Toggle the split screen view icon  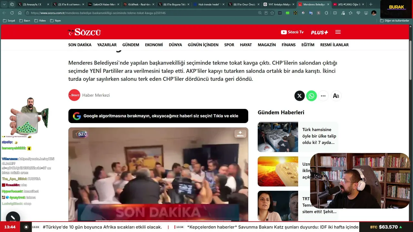335,13
